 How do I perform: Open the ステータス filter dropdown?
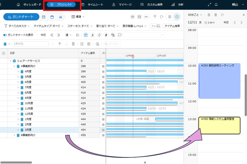point(80,26)
